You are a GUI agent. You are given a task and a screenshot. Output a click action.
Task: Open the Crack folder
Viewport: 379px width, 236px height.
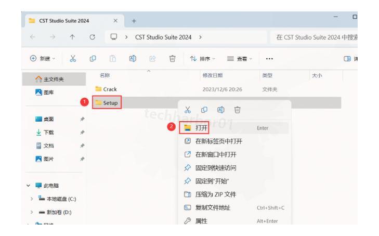[x=109, y=88]
